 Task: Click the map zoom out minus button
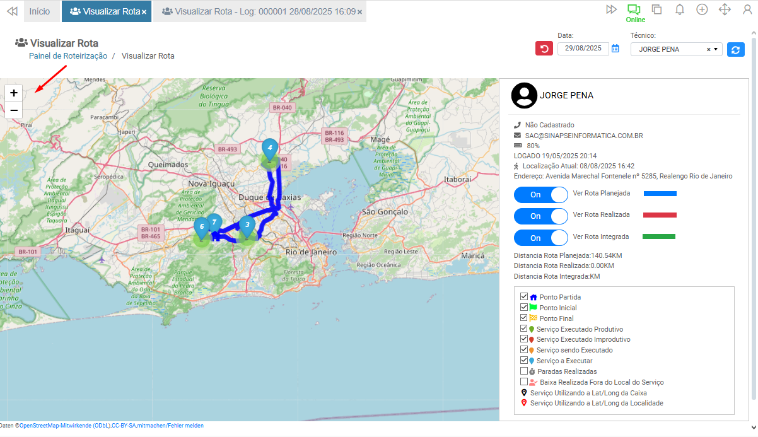coord(13,110)
